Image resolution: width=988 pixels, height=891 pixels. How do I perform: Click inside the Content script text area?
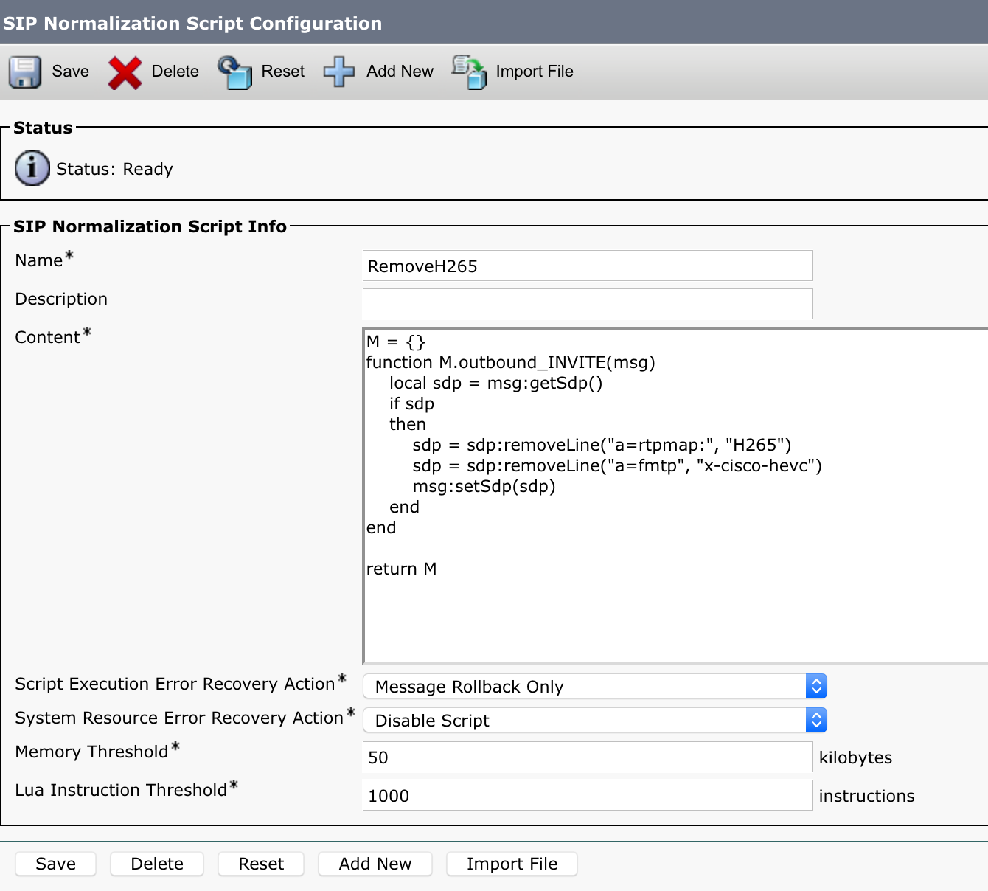675,496
